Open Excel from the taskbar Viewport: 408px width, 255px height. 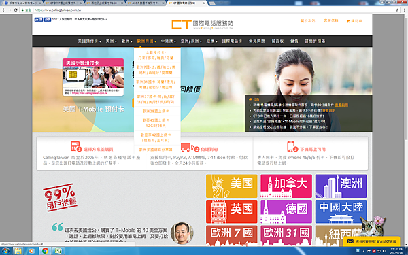[x=58, y=251]
